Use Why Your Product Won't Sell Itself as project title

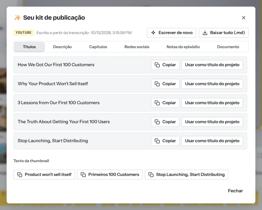tap(212, 84)
